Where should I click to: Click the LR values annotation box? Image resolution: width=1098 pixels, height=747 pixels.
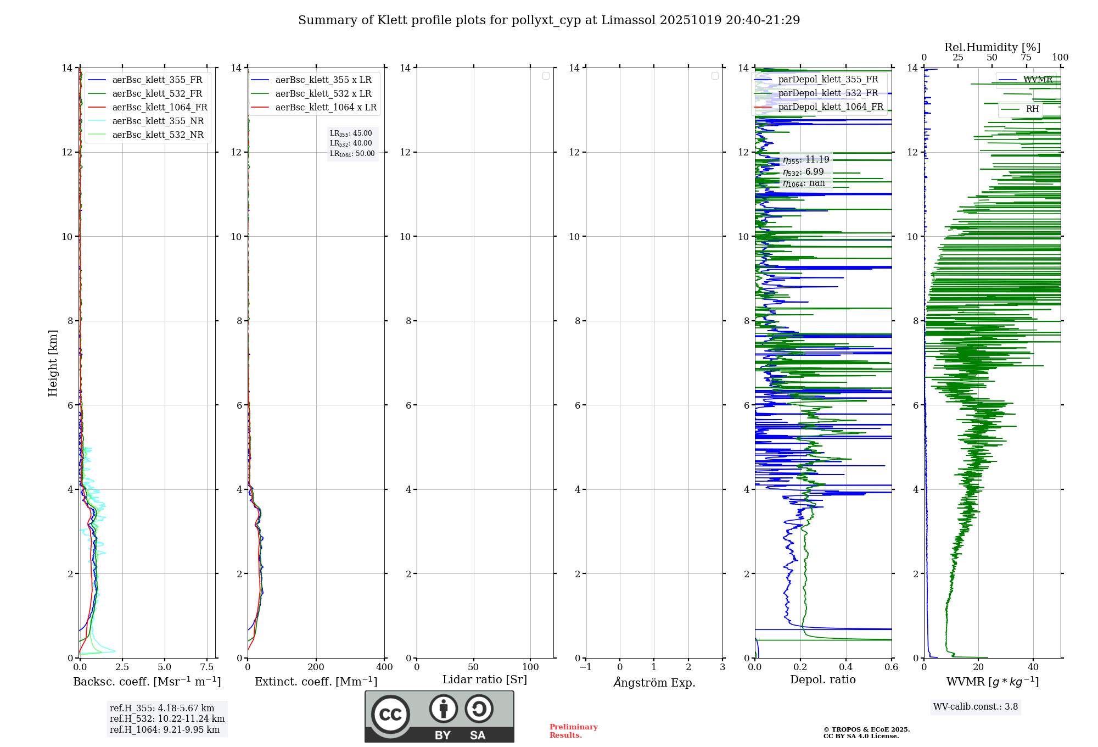(x=352, y=143)
